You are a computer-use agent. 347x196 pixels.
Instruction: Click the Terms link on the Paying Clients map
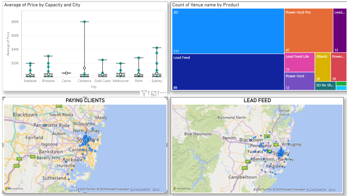156,189
